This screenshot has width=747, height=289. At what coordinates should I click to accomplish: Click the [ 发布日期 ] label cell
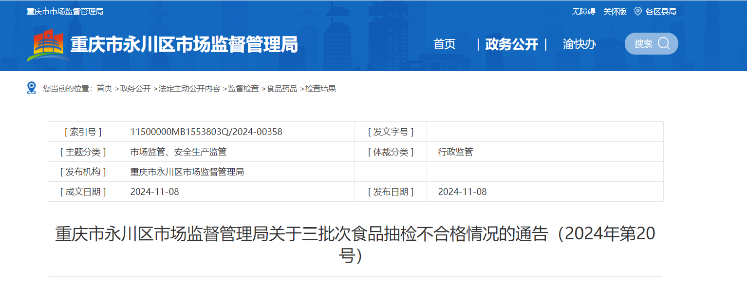391,192
